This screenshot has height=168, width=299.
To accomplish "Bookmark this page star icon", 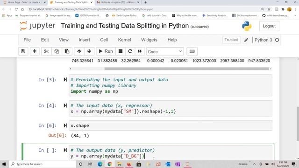I will click(269, 9).
